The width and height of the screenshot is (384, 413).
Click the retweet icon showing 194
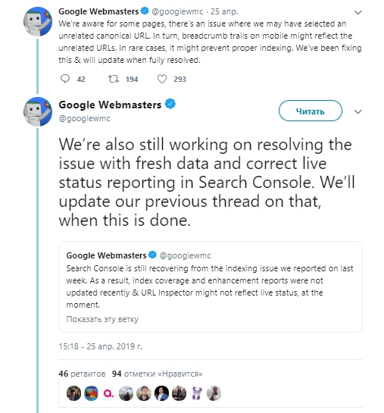[114, 79]
